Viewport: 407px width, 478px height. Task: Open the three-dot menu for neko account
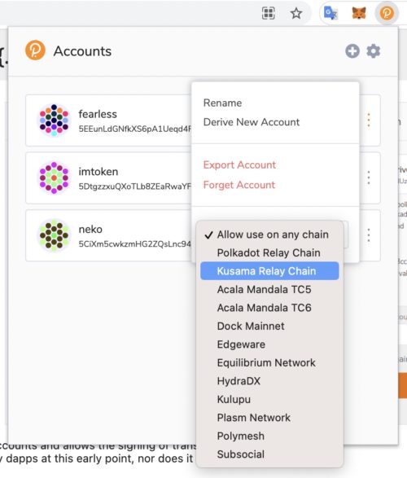tap(369, 235)
